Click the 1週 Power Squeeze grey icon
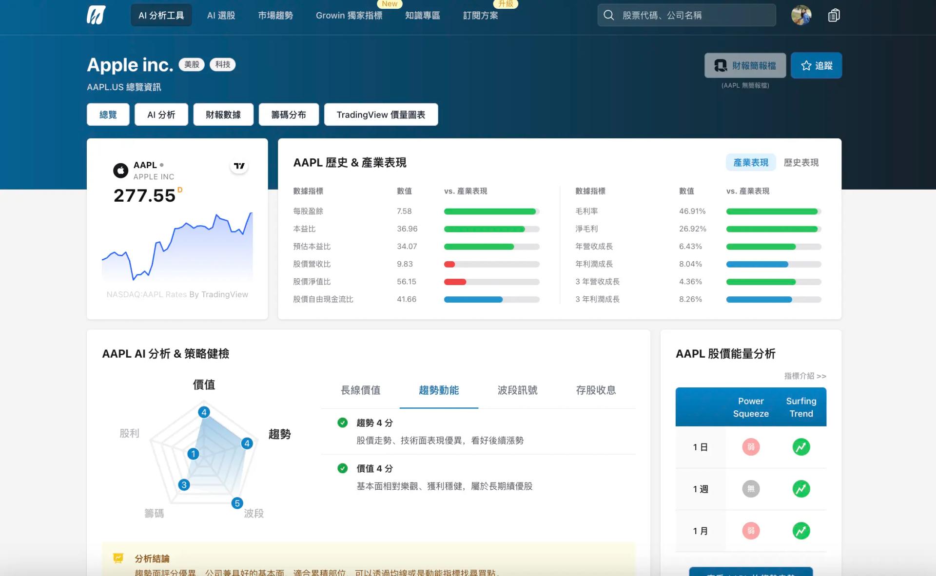Image resolution: width=936 pixels, height=576 pixels. [x=751, y=489]
